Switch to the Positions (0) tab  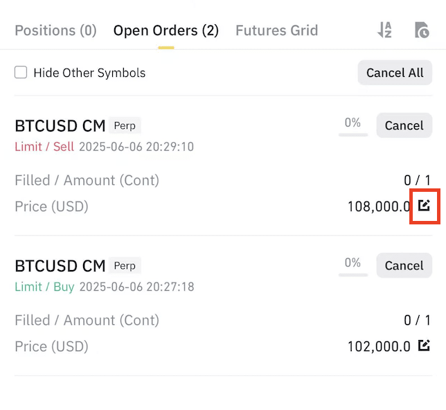tap(55, 30)
